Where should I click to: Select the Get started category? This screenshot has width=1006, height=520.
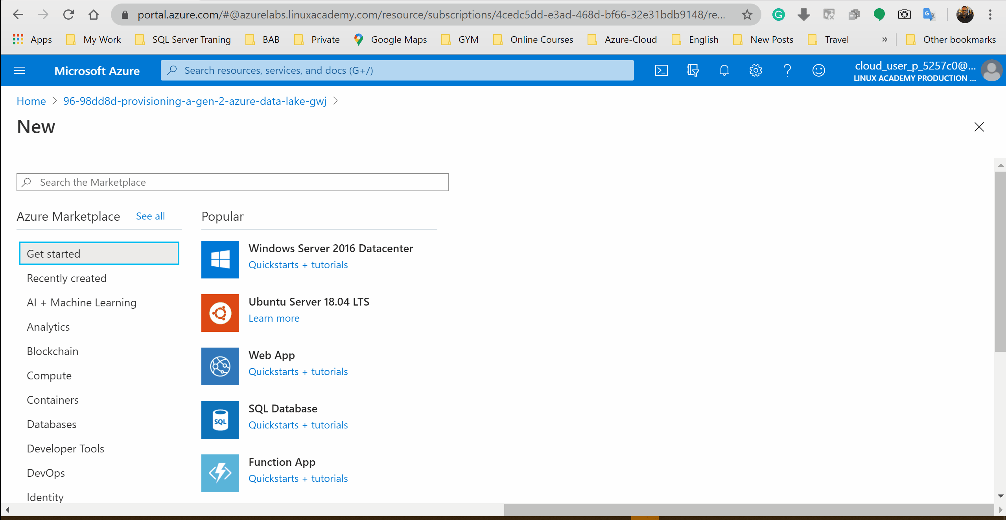pyautogui.click(x=99, y=253)
